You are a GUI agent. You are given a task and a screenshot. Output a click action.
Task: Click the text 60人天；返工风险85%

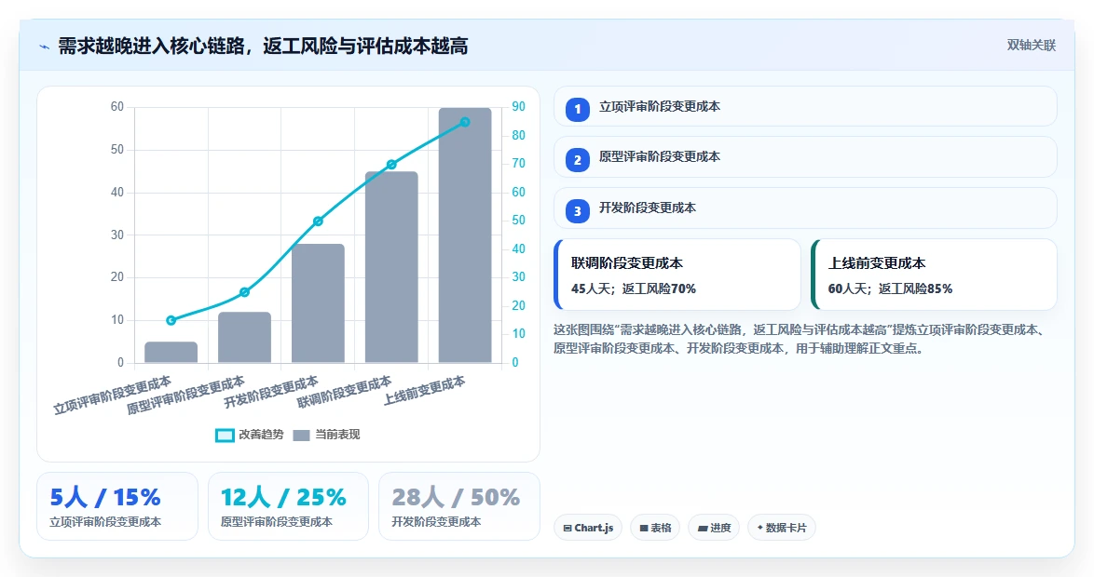tap(890, 288)
